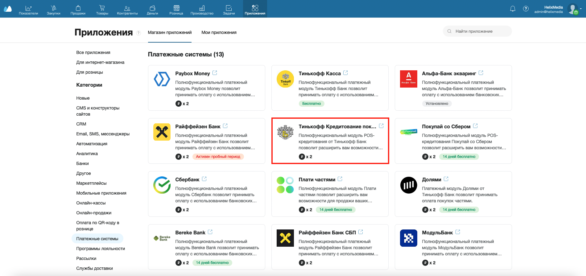Switch to the Мои приложения tab

pos(219,33)
